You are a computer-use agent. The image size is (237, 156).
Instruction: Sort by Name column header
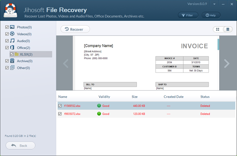63,97
